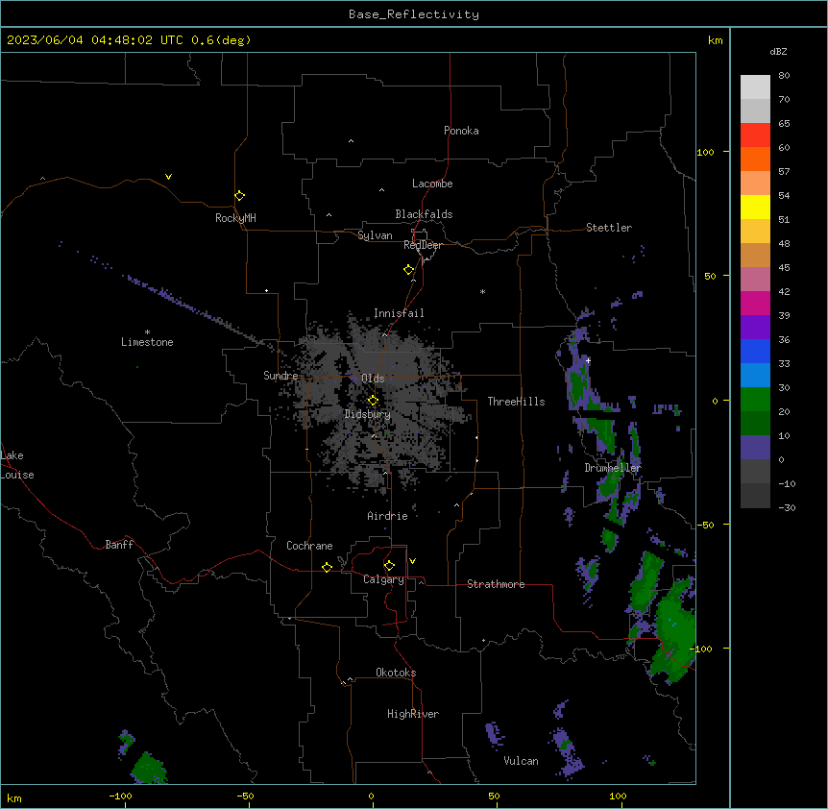Click the Calgary city label
This screenshot has width=828, height=809.
click(383, 579)
